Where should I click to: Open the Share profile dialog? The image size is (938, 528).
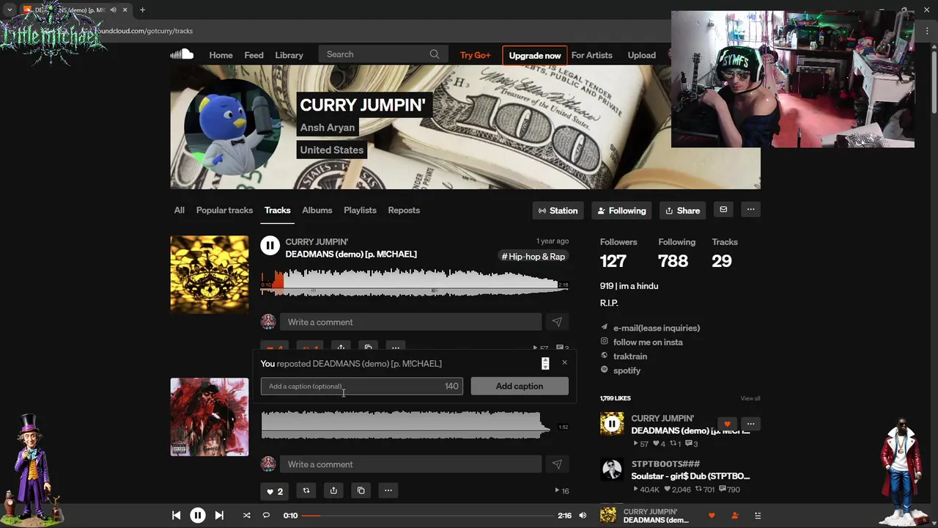[x=682, y=210]
